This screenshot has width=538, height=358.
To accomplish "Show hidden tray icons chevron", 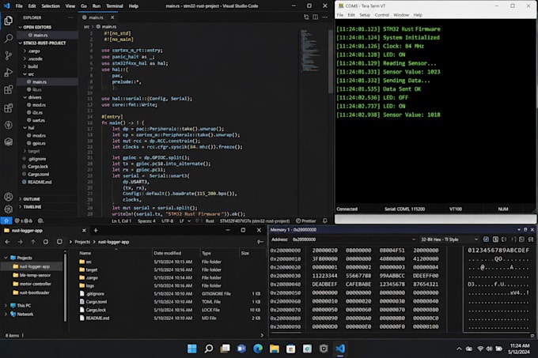I will coord(459,349).
